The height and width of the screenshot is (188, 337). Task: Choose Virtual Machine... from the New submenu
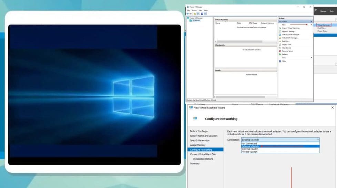point(324,25)
